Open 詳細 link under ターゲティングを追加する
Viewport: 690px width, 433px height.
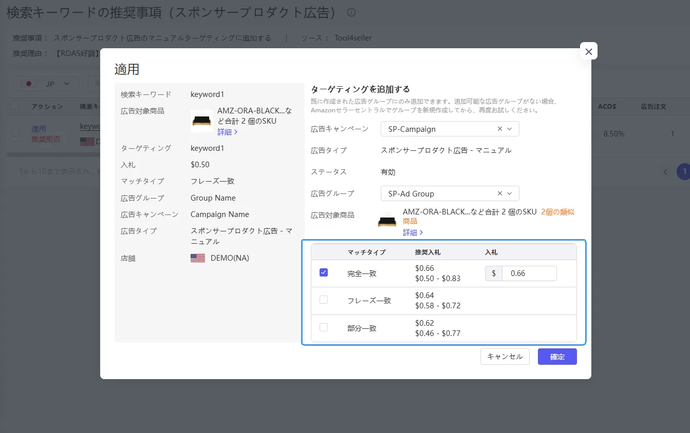click(413, 232)
